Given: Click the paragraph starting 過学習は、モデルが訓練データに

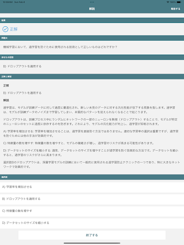Looking at the screenshot, I should [89, 110].
